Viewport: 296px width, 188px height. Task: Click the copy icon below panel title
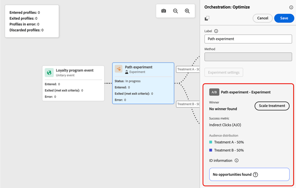(207, 18)
